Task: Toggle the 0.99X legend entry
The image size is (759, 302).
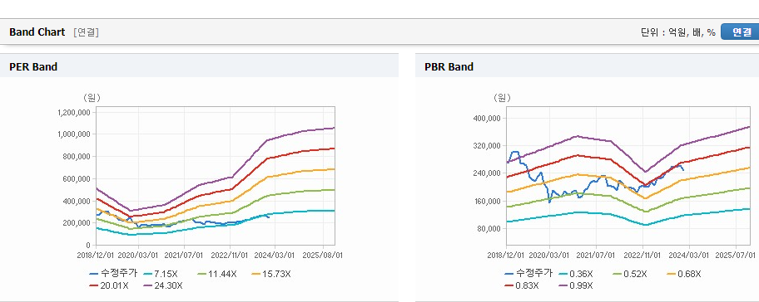Action: [575, 285]
